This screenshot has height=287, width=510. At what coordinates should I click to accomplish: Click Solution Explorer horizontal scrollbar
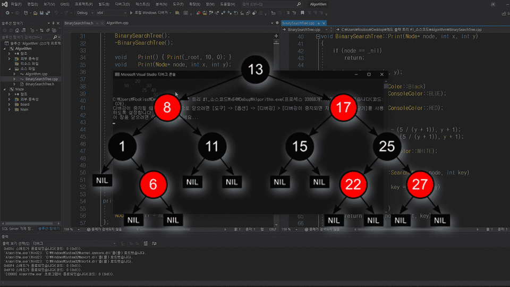[29, 224]
